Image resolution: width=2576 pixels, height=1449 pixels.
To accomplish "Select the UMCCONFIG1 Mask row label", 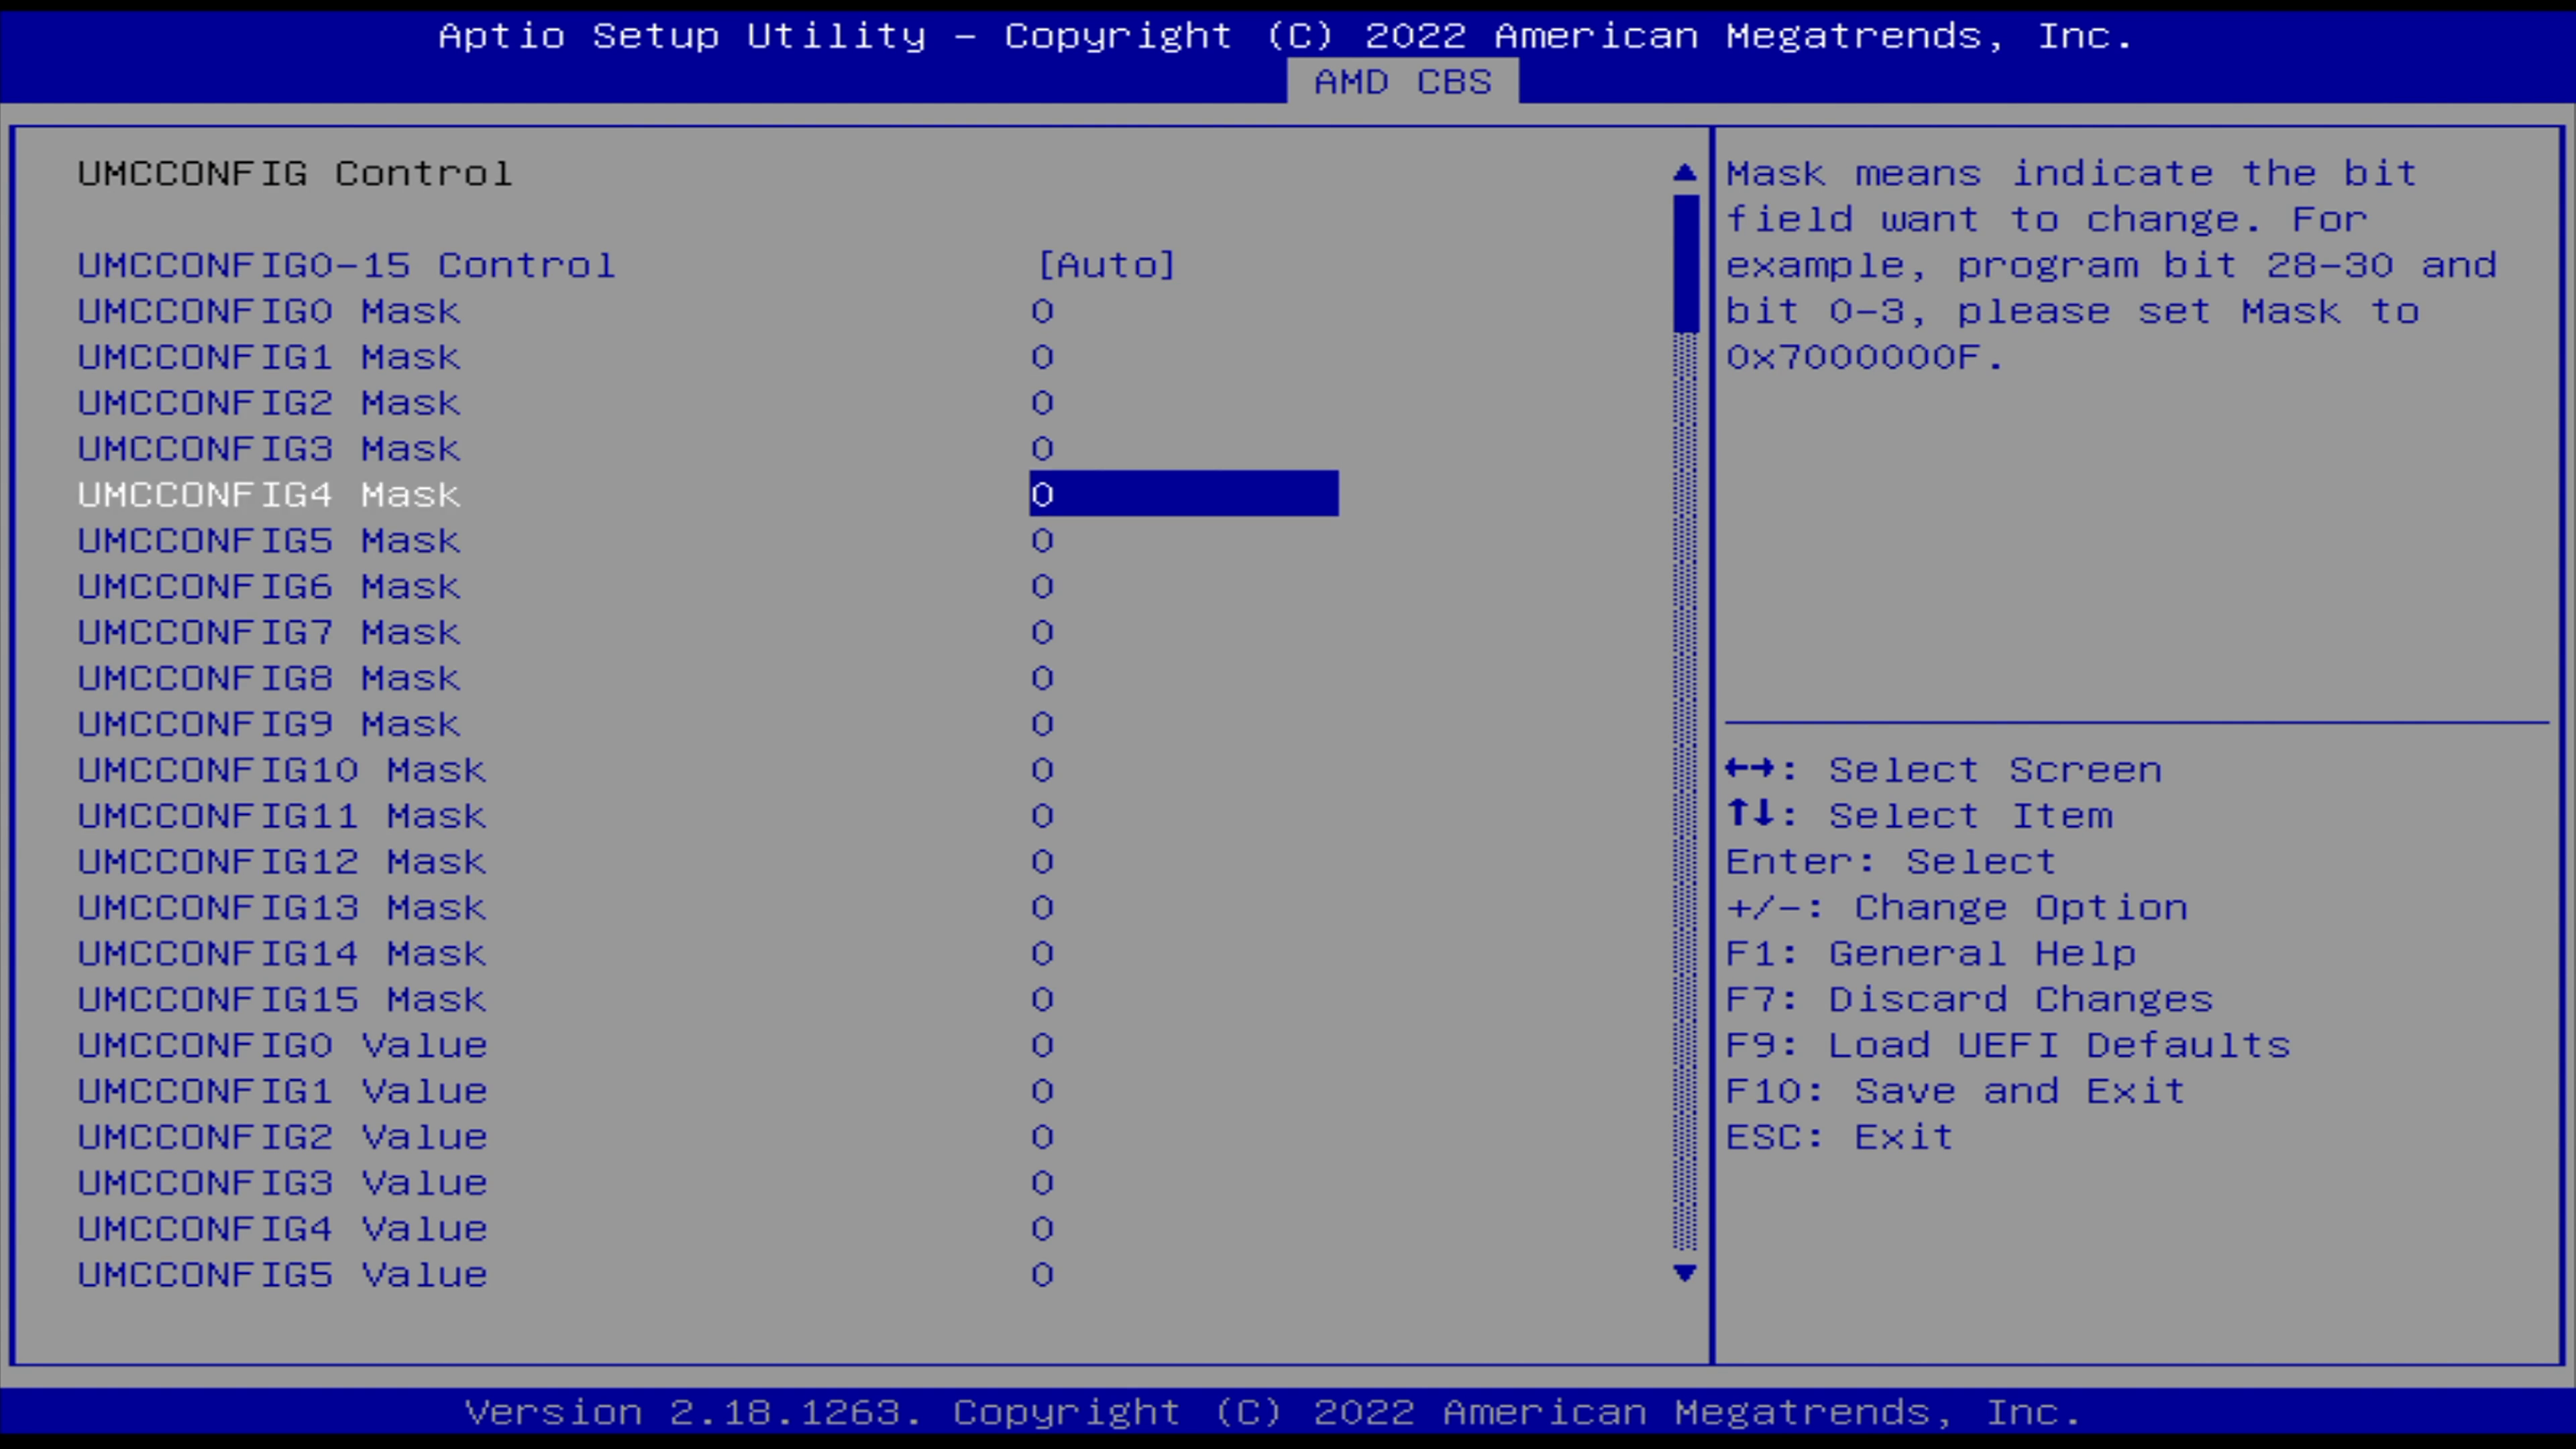I will pyautogui.click(x=269, y=357).
